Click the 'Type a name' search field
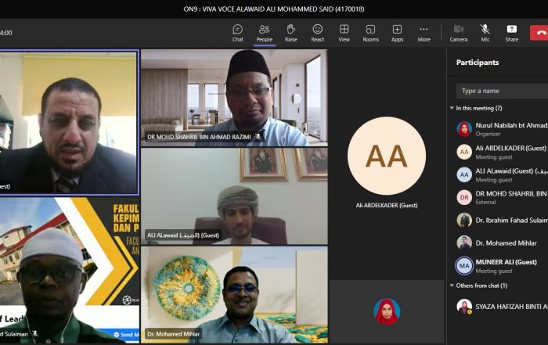 [501, 91]
